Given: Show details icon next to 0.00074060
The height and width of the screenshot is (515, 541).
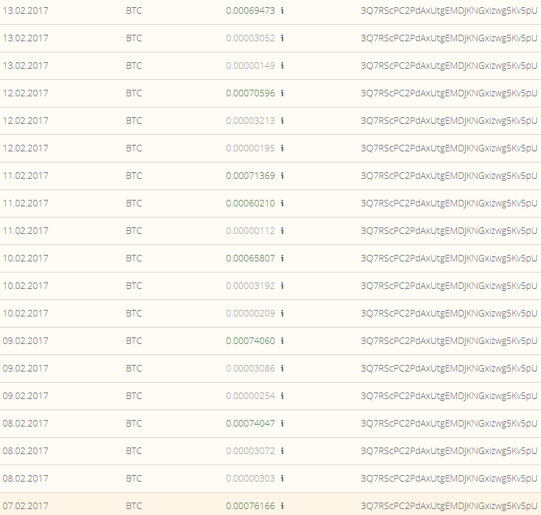Looking at the screenshot, I should pos(282,341).
